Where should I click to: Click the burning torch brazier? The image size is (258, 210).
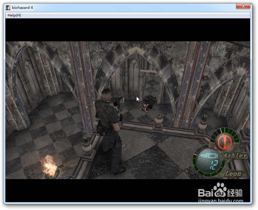(x=50, y=167)
